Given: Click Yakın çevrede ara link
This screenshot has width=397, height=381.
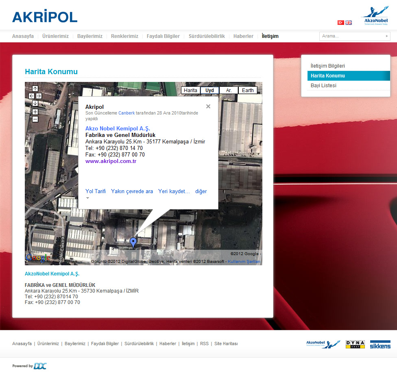Looking at the screenshot, I should point(132,191).
